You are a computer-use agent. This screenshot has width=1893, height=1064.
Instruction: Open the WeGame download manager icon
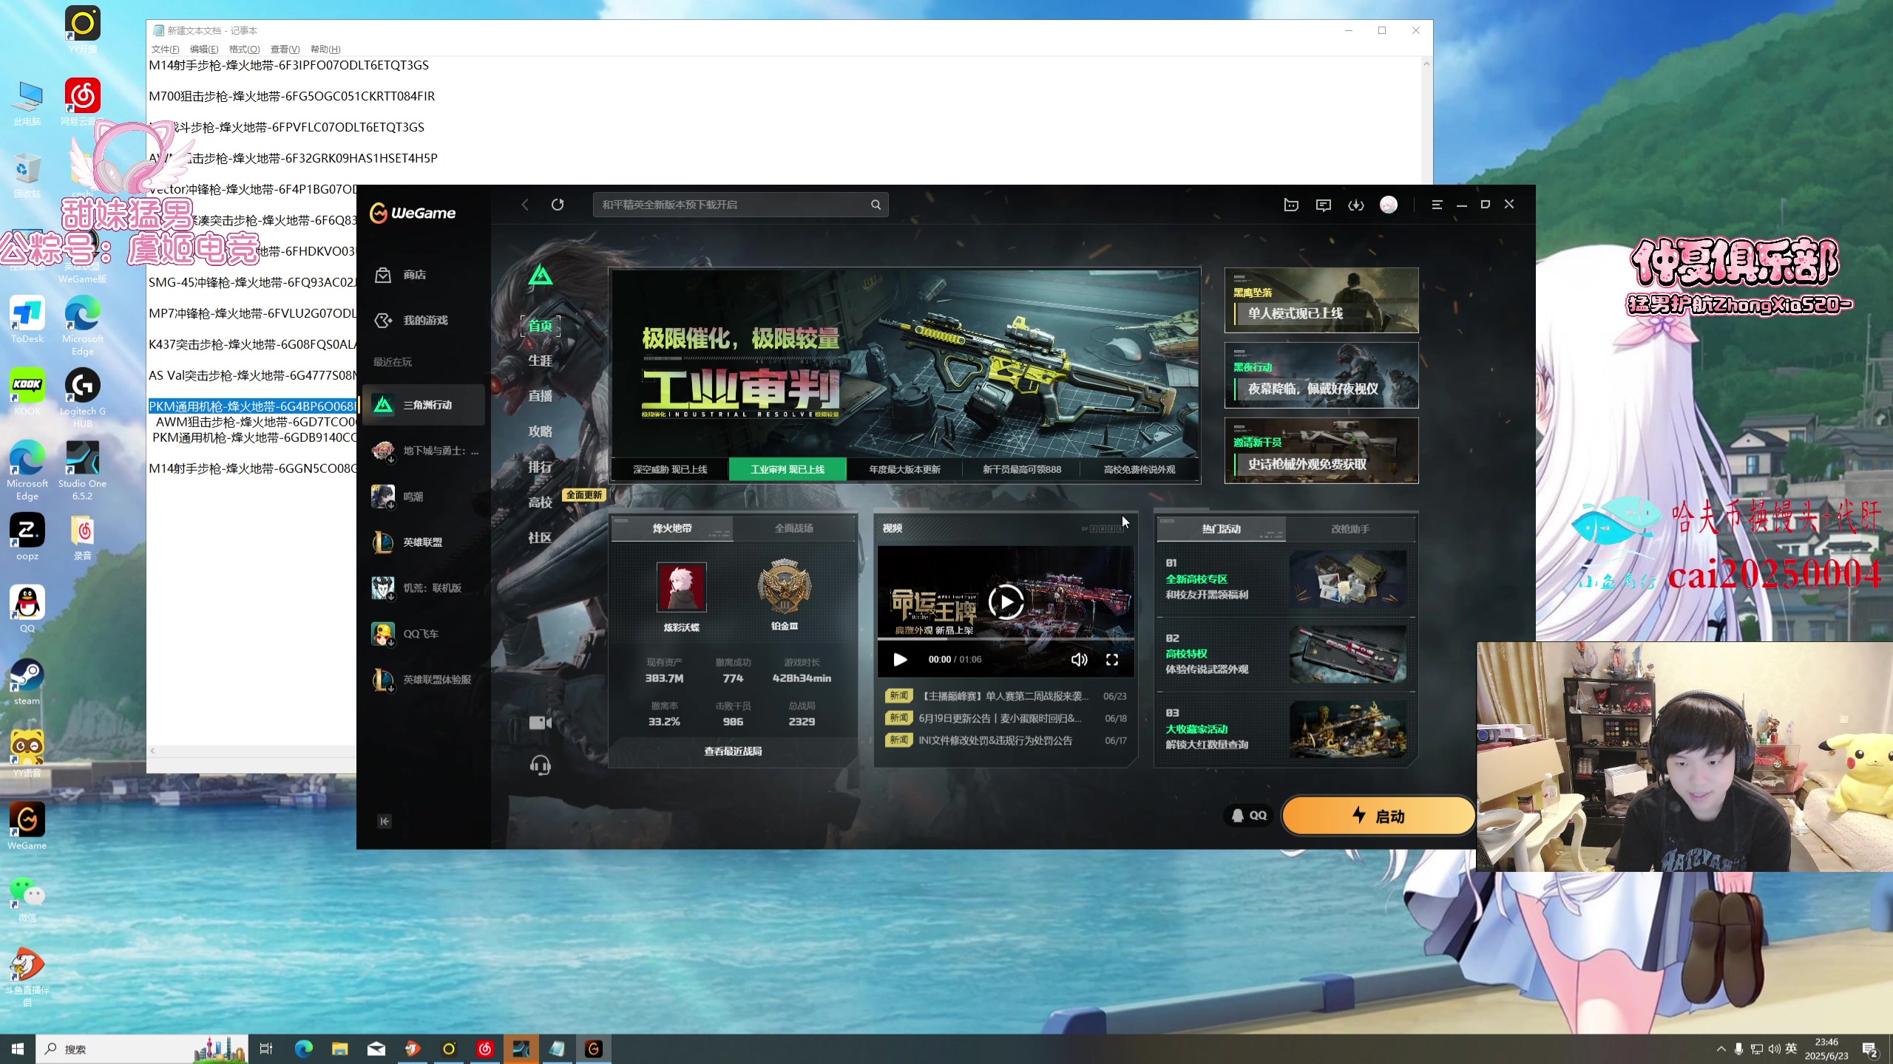point(1356,205)
